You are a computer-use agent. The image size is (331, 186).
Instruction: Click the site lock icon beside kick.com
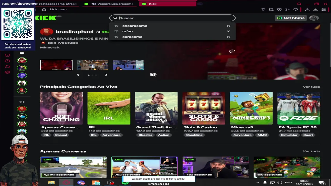click(x=44, y=10)
